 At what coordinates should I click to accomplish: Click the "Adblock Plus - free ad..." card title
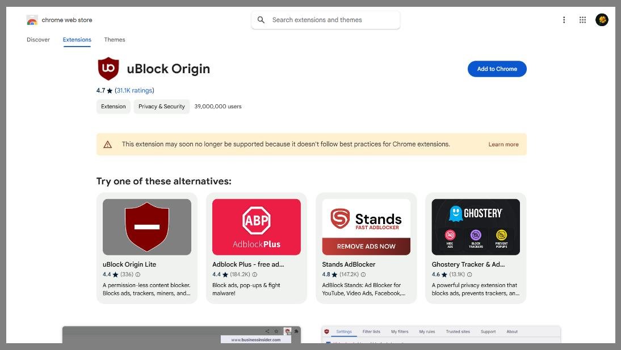coord(248,264)
